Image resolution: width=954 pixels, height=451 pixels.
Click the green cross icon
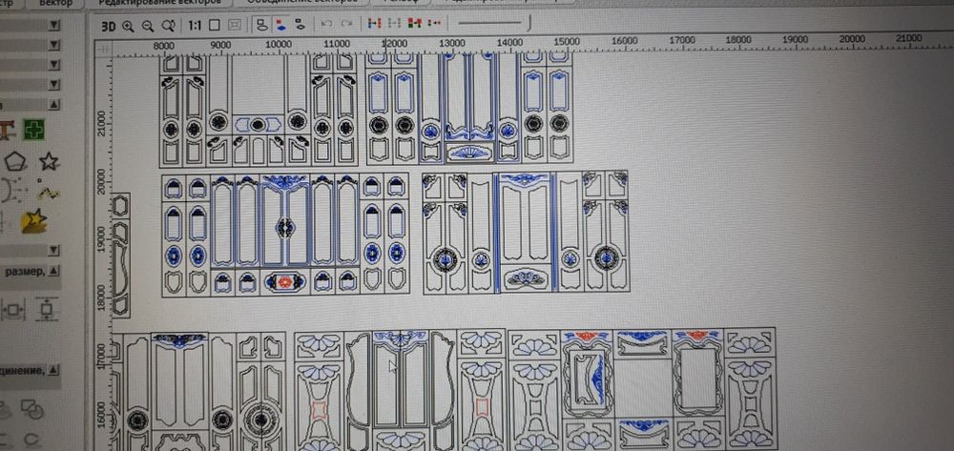[34, 130]
